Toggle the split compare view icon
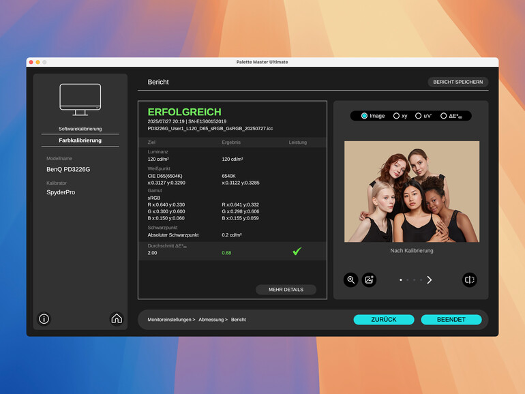The image size is (525, 394). (x=469, y=280)
